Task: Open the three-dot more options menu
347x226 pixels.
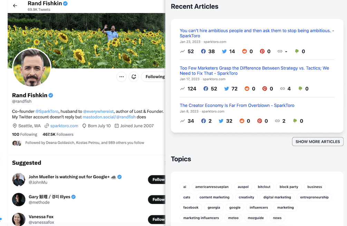Action: point(121,77)
